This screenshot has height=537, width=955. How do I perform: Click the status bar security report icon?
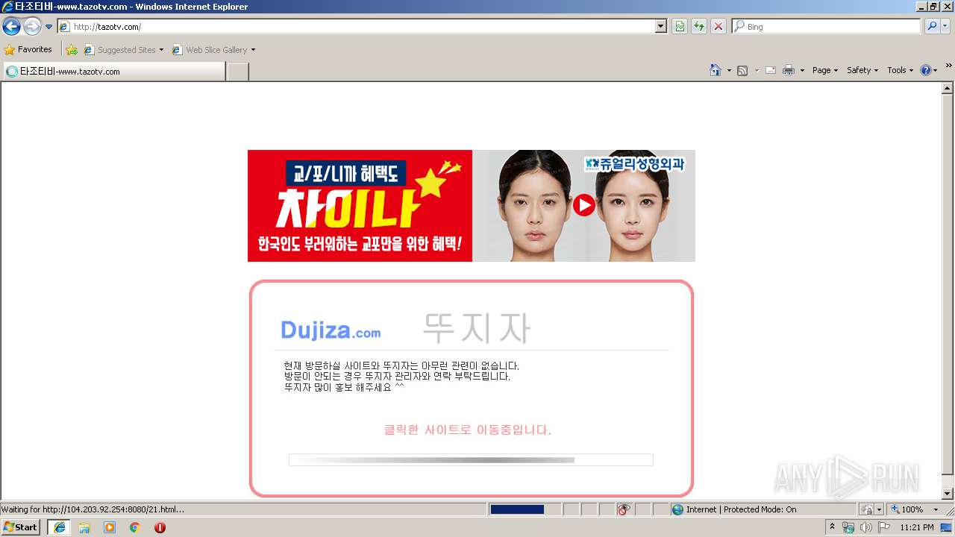tap(867, 509)
